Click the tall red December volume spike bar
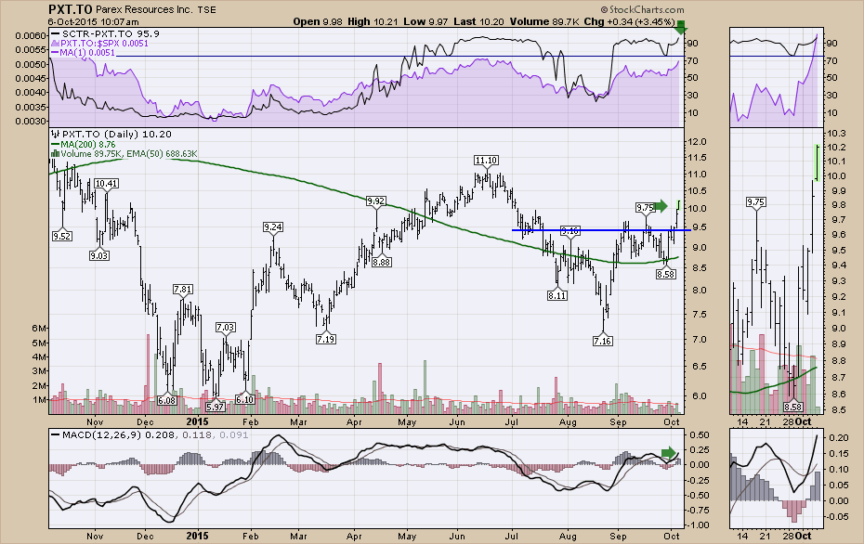Viewport: 864px width, 544px height. tap(148, 374)
